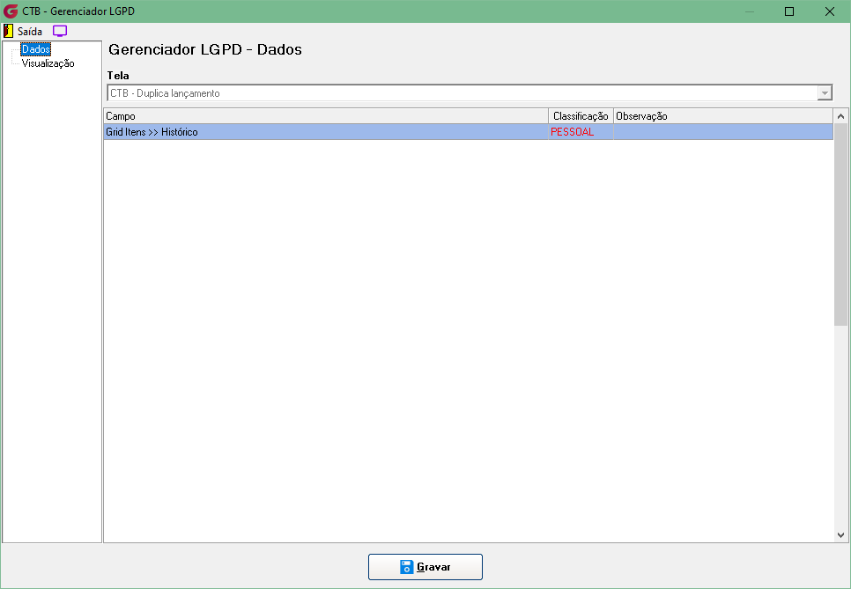The image size is (851, 589).
Task: Click the floppy disk icon on Gravar
Action: 406,567
